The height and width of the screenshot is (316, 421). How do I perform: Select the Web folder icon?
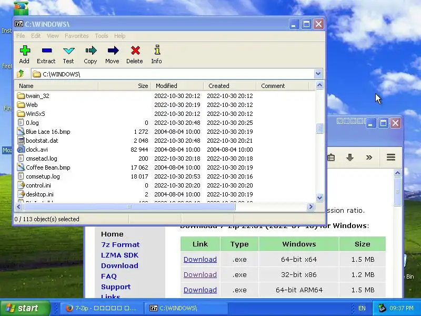pyautogui.click(x=21, y=105)
